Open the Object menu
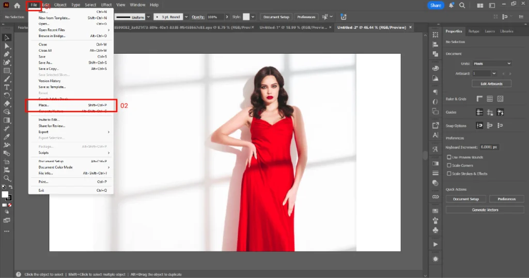The height and width of the screenshot is (278, 529). point(60,5)
